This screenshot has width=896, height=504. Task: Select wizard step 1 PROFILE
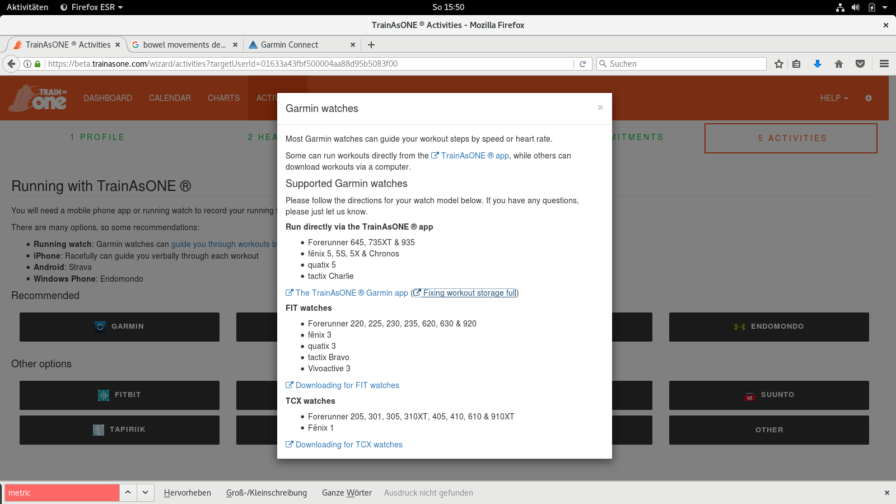point(97,137)
